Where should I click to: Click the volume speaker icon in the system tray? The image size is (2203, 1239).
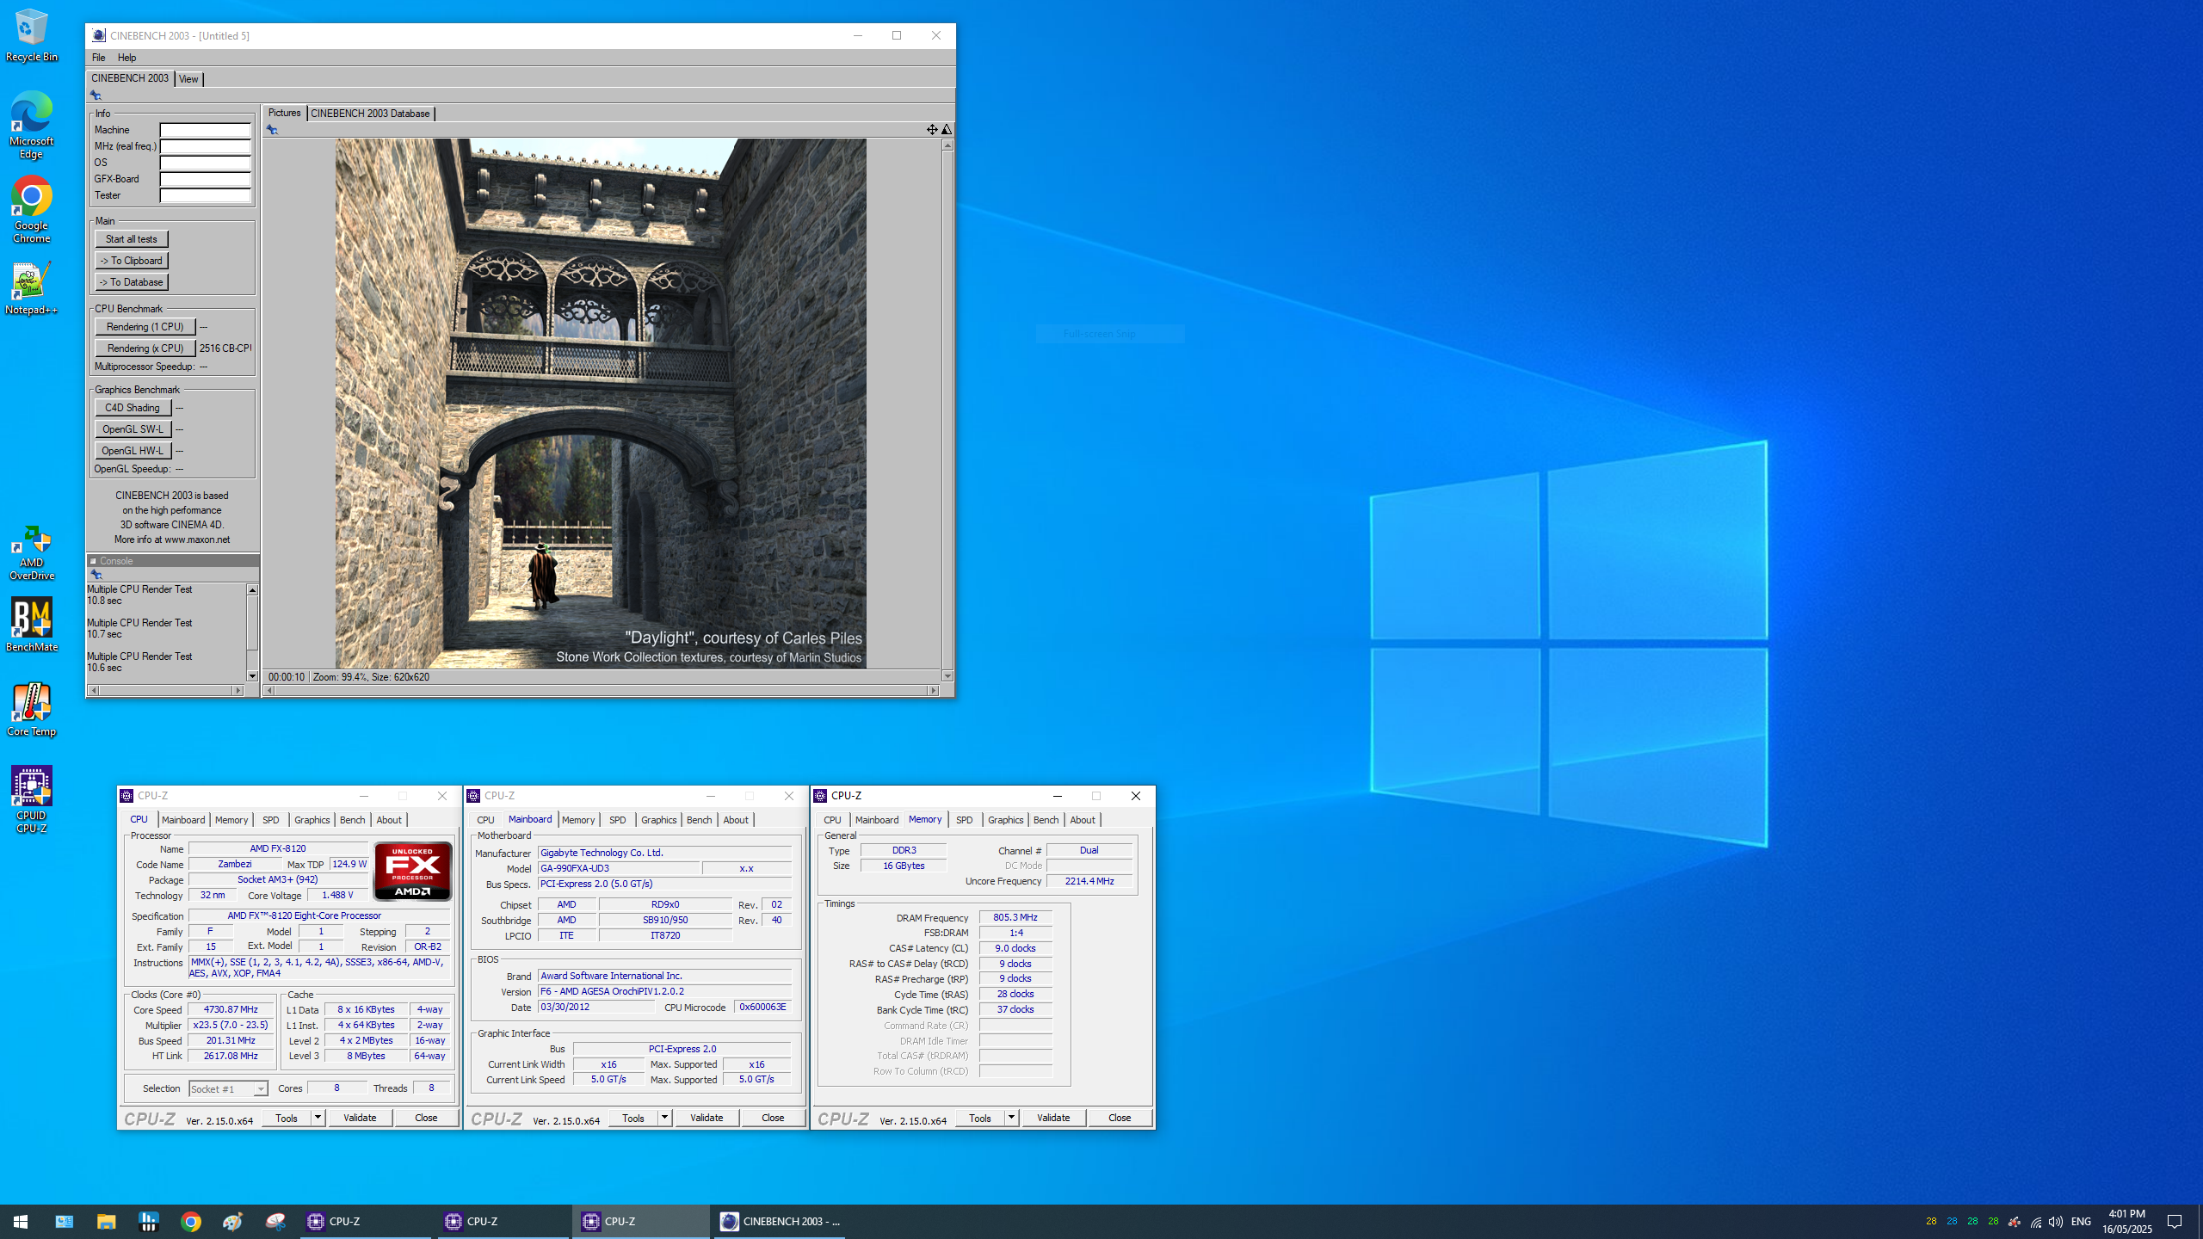pos(2055,1222)
